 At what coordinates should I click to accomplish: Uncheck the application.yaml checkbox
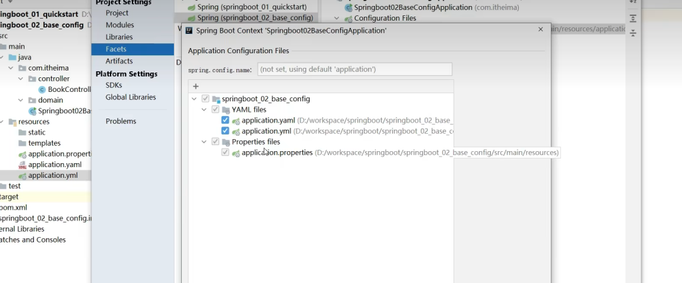click(225, 121)
